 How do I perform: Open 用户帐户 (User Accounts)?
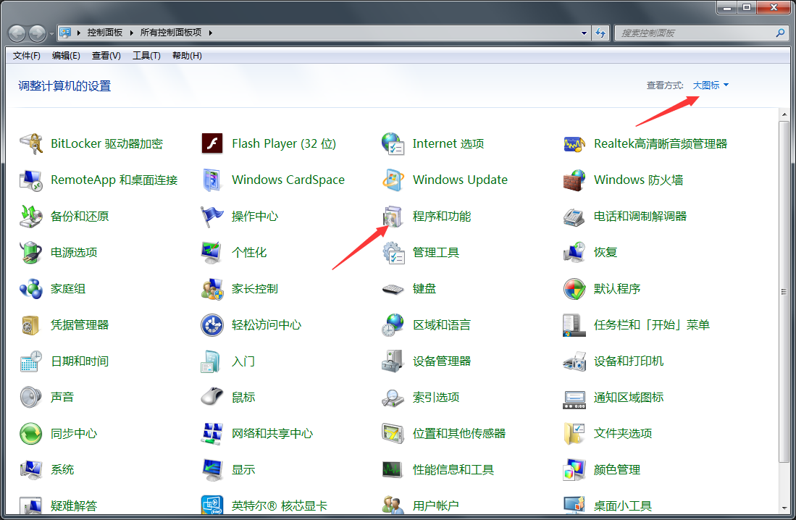437,505
